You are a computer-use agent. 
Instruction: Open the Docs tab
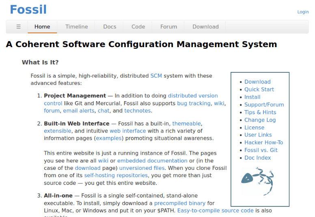(x=110, y=27)
